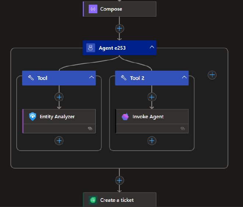Add a new tool branch to the agent
Screen dimensions: 243x207
pos(212,75)
